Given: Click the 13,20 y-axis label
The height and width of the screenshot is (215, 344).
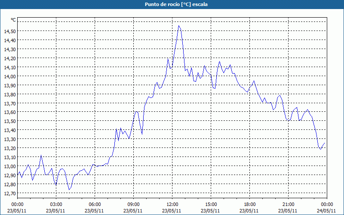Looking at the screenshot, I should (10, 148).
